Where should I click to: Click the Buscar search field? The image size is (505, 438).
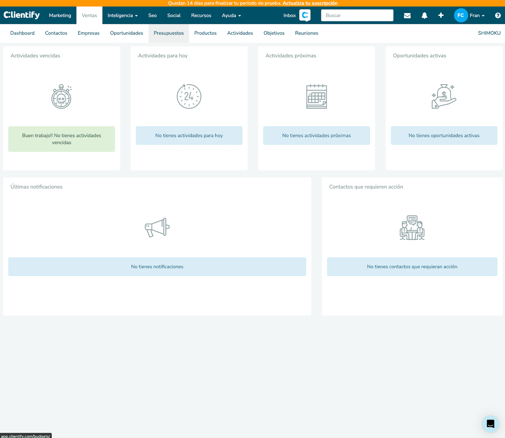coord(357,15)
